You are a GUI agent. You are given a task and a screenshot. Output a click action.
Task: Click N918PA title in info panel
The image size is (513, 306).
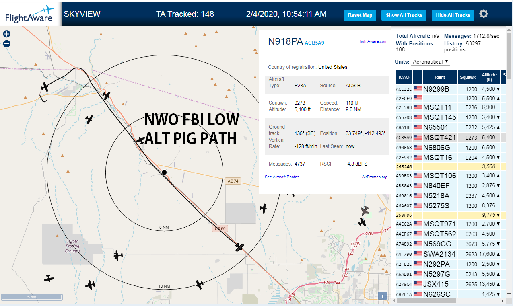pos(285,41)
